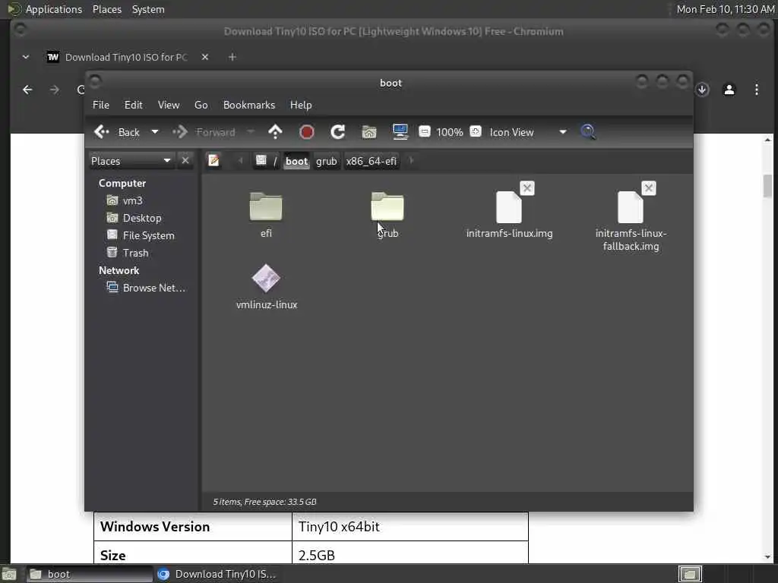Show next path buttons with right arrow

(411, 161)
